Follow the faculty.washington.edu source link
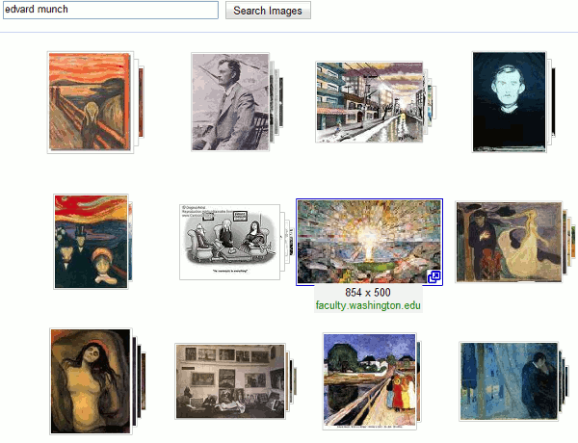The height and width of the screenshot is (443, 578). (368, 305)
